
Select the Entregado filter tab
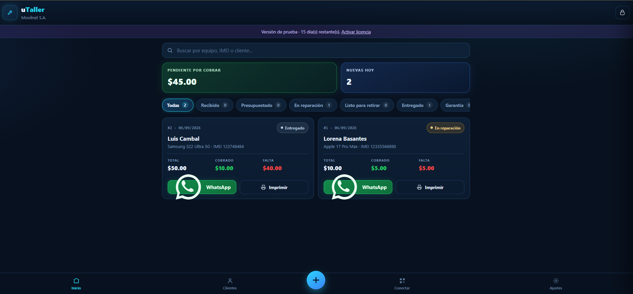(x=417, y=105)
